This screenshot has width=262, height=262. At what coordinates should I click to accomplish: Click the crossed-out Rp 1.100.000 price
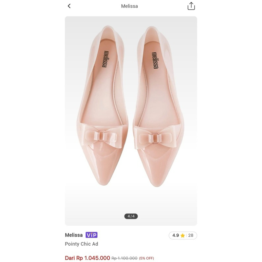pos(124,258)
